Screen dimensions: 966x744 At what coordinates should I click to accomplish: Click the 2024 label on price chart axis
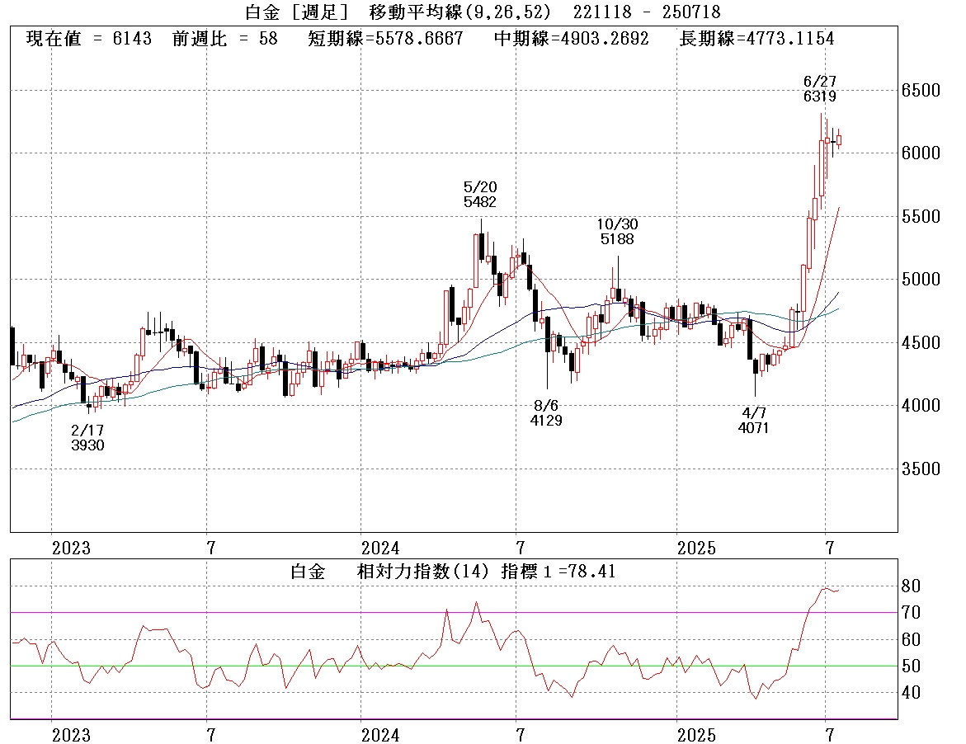tap(379, 549)
